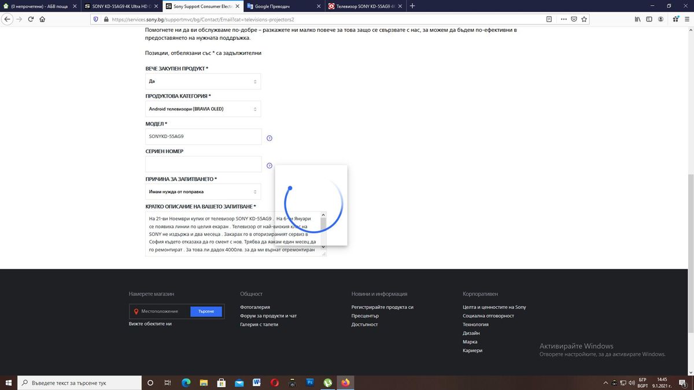
Task: Open the Firefox account icon
Action: [660, 18]
